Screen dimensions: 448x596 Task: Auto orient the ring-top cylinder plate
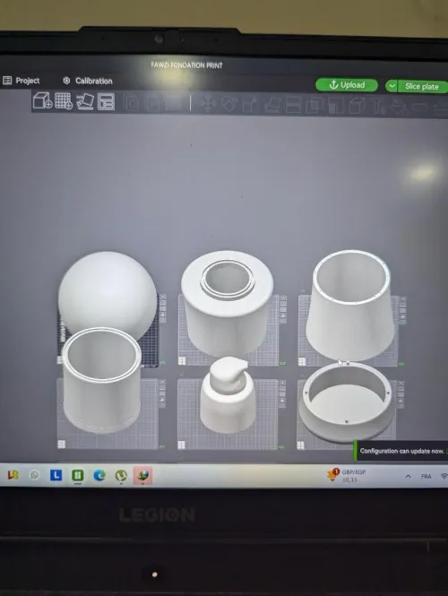(x=283, y=306)
